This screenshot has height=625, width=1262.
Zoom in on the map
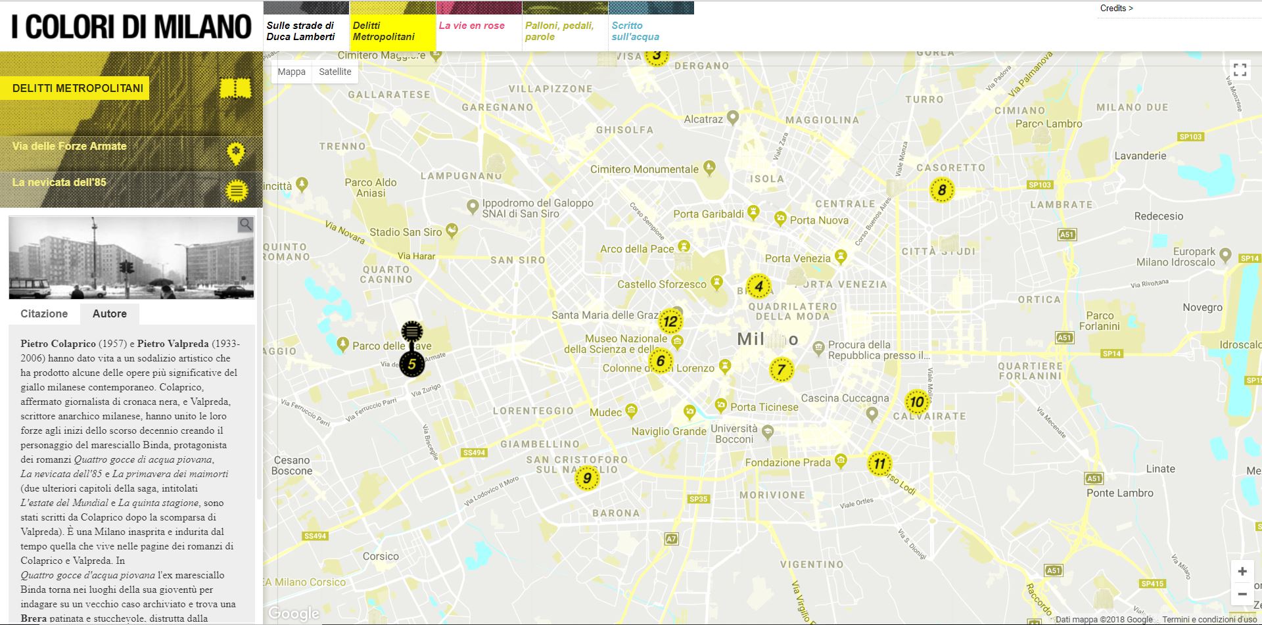click(1242, 571)
